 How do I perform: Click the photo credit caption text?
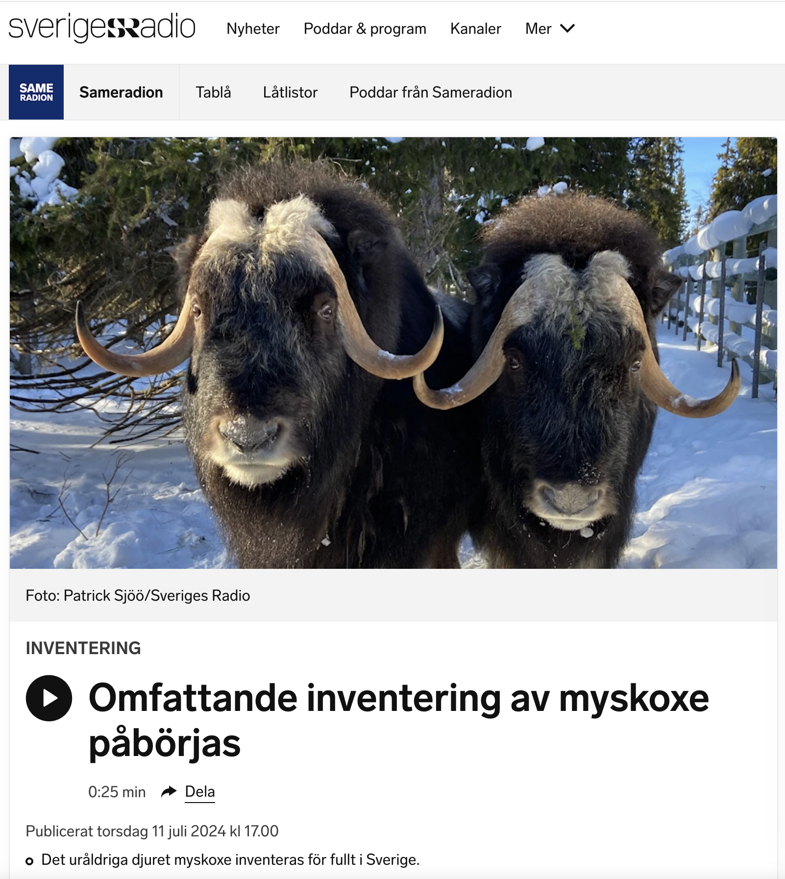pyautogui.click(x=138, y=595)
